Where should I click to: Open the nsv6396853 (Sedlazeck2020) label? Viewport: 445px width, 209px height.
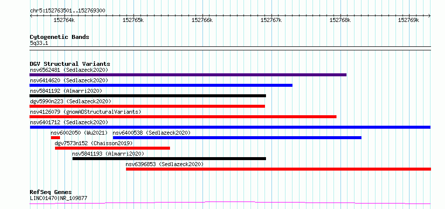tap(164, 164)
